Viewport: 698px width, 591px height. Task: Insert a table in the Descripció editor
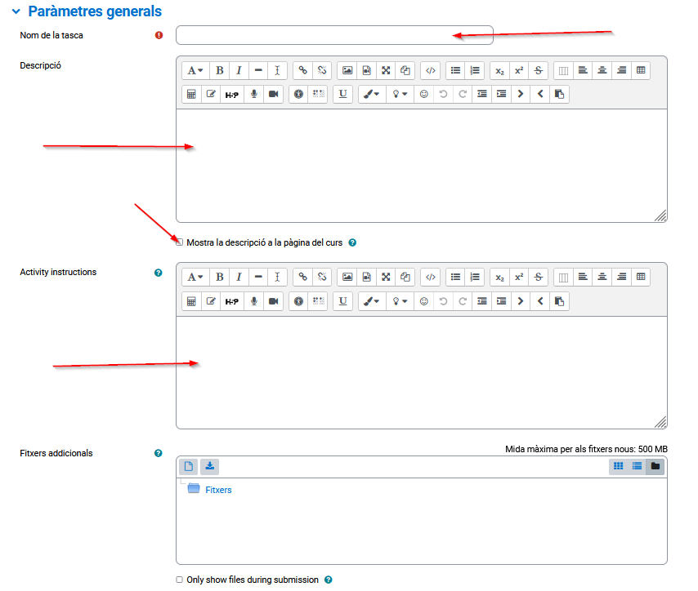pos(641,70)
